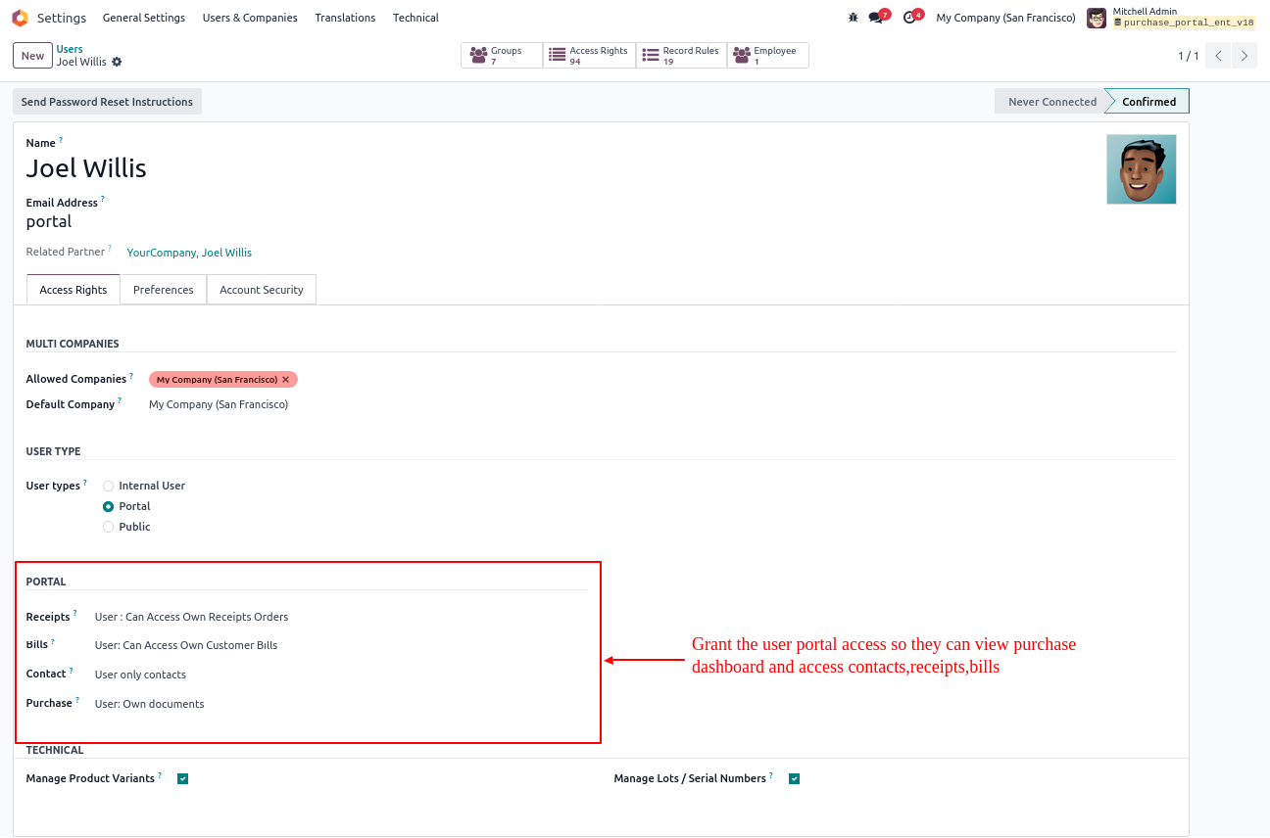Screen dimensions: 1270x838
Task: Open the activities clock icon
Action: 910,18
